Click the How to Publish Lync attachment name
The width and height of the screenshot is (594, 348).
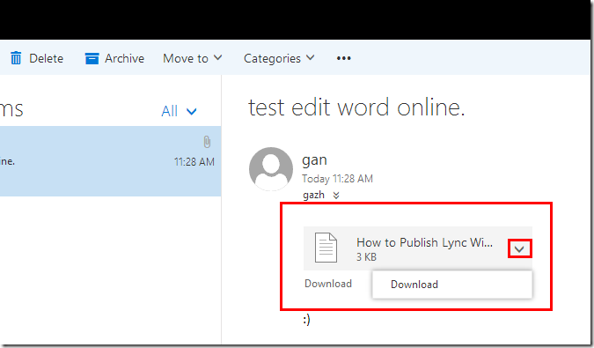[x=425, y=242]
